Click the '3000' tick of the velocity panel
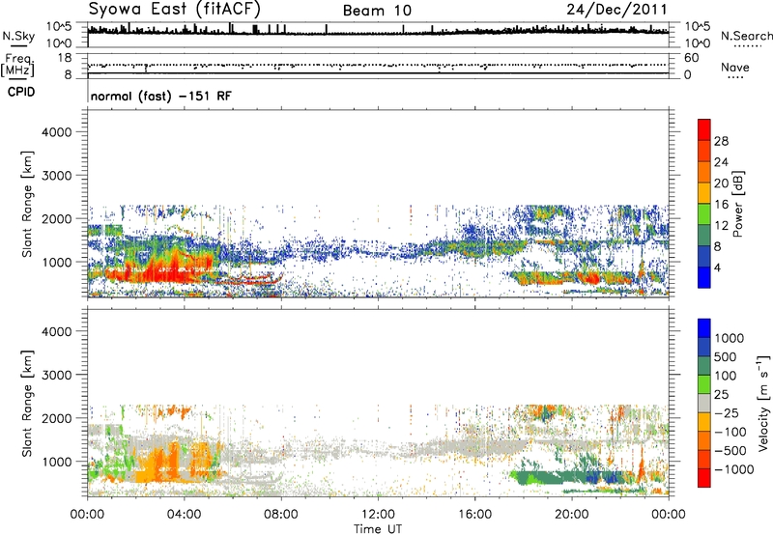This screenshot has width=773, height=535. 56,375
